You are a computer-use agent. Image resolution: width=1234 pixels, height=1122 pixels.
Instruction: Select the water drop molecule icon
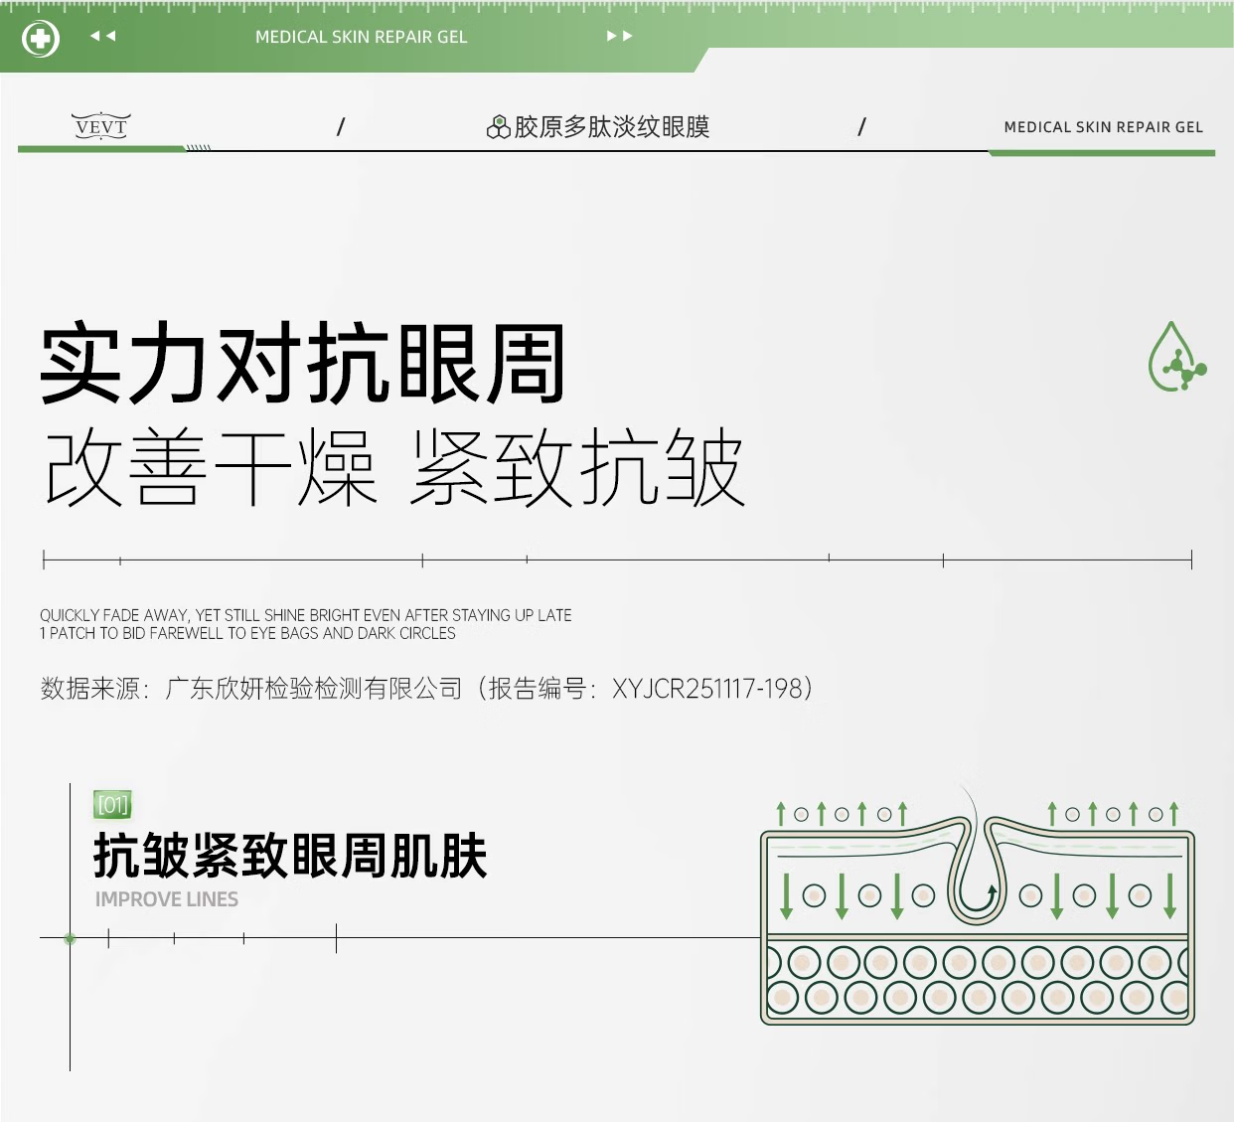click(1176, 358)
